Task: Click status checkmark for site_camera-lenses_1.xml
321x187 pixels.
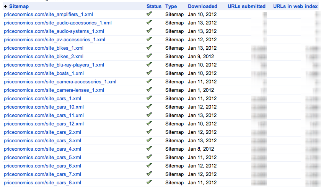Action: pos(149,89)
